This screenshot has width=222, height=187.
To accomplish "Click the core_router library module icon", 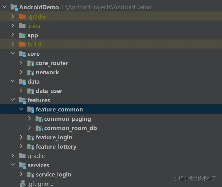I will (31, 63).
